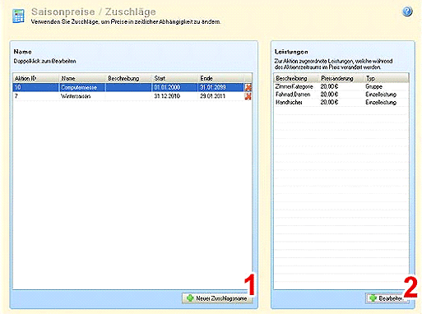Image resolution: width=422 pixels, height=314 pixels.
Task: Click green plus icon on Neuer Zuschlagsname
Action: [190, 298]
